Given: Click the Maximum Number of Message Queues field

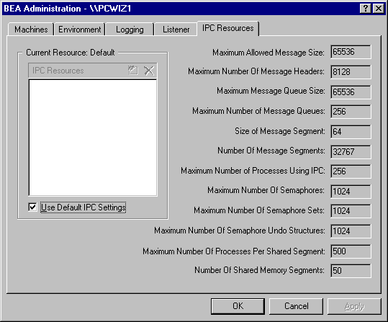Looking at the screenshot, I should [351, 112].
